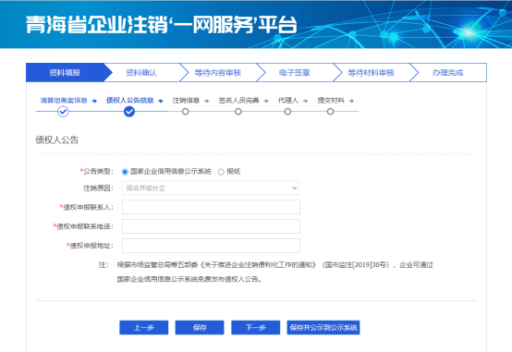Focus the 债权申报联系电话 input field
Screen dimensions: 512x352
pos(211,226)
